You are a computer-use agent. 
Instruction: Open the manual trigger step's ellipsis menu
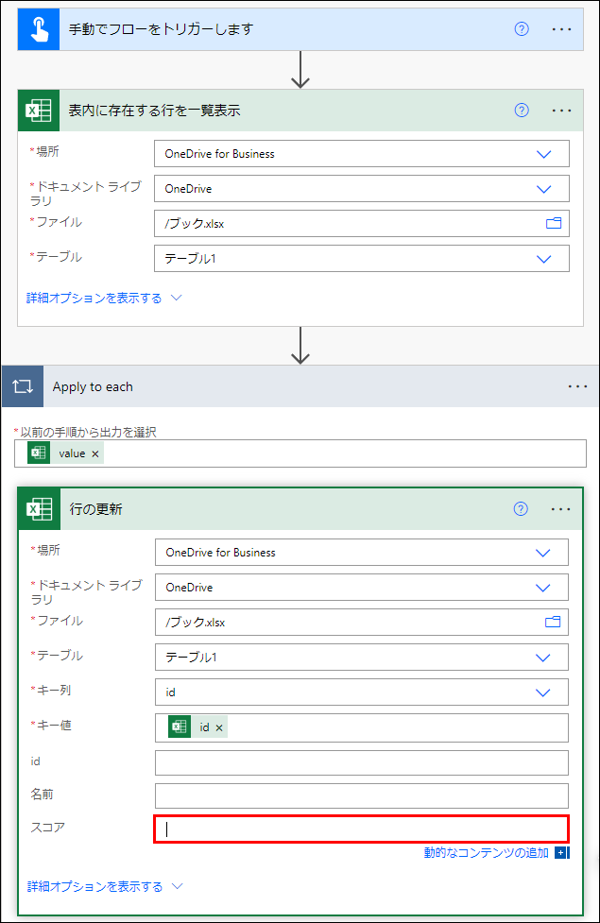click(561, 29)
